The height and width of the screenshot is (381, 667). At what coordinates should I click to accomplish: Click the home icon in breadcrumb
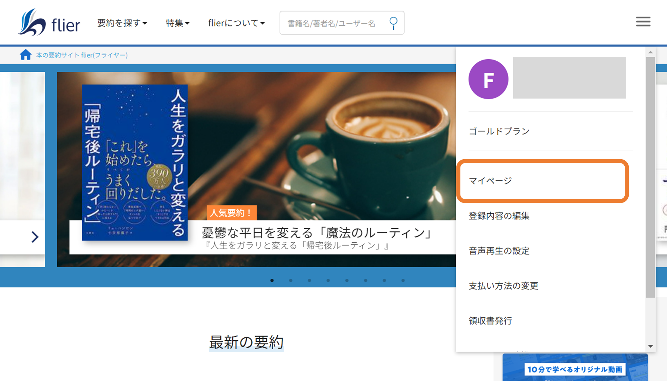coord(25,55)
